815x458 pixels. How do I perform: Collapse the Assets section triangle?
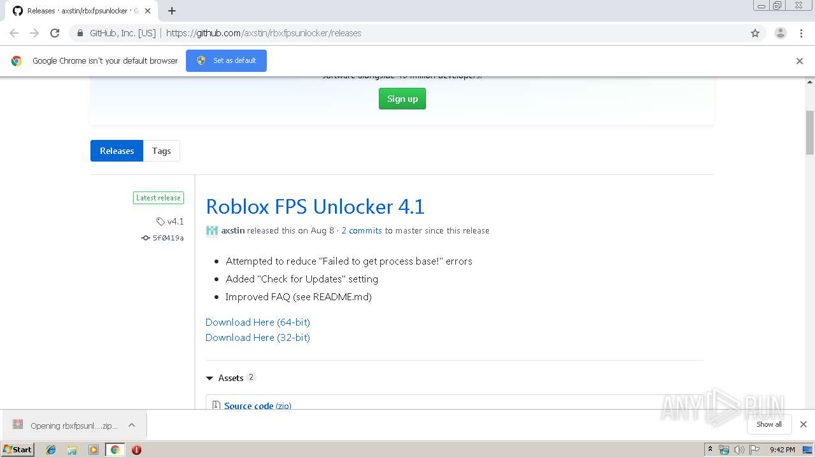209,378
